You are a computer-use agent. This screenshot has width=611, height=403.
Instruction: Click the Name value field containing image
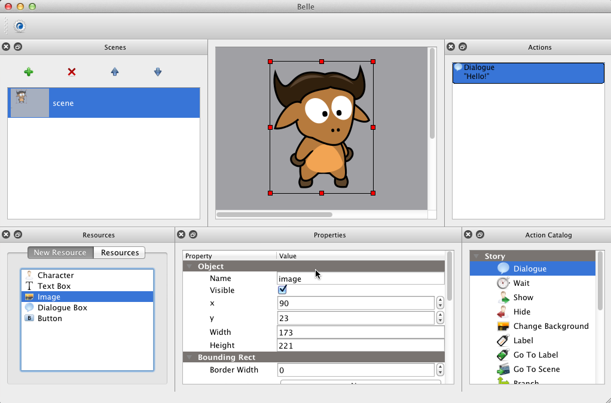[359, 279]
